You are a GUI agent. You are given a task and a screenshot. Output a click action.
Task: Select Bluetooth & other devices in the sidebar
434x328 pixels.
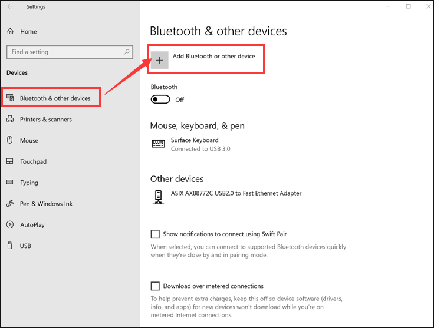(51, 97)
